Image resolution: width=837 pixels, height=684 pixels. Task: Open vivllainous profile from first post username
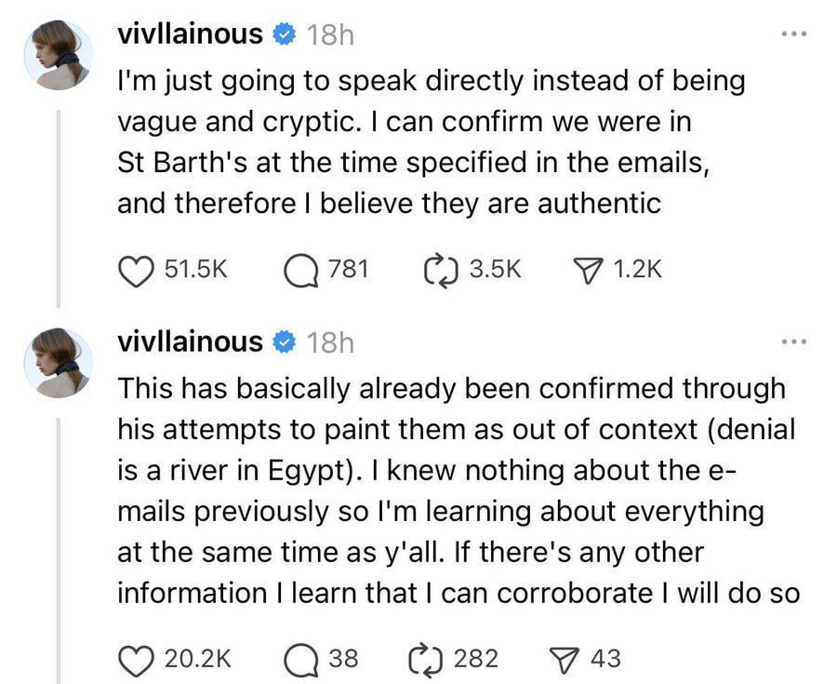[x=190, y=34]
